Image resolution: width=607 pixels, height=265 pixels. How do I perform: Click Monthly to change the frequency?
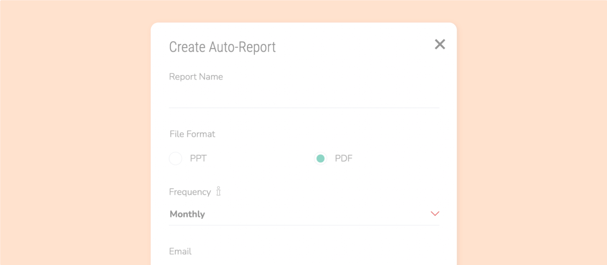point(187,214)
